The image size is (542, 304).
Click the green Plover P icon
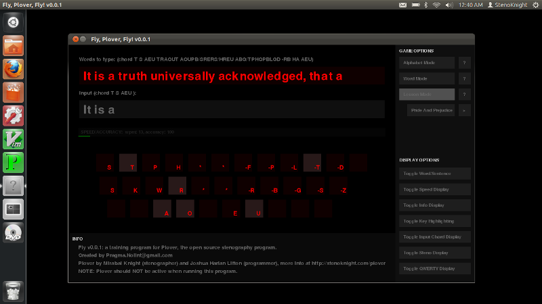[13, 163]
